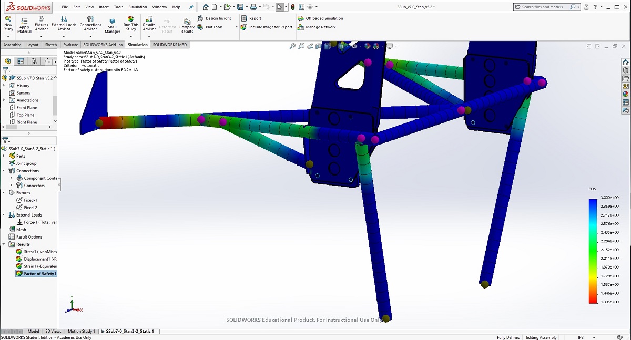The image size is (631, 340).
Task: Click the Rebuild traffic light icon
Action: pyautogui.click(x=293, y=7)
